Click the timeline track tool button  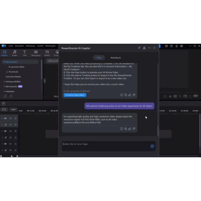click(4, 110)
